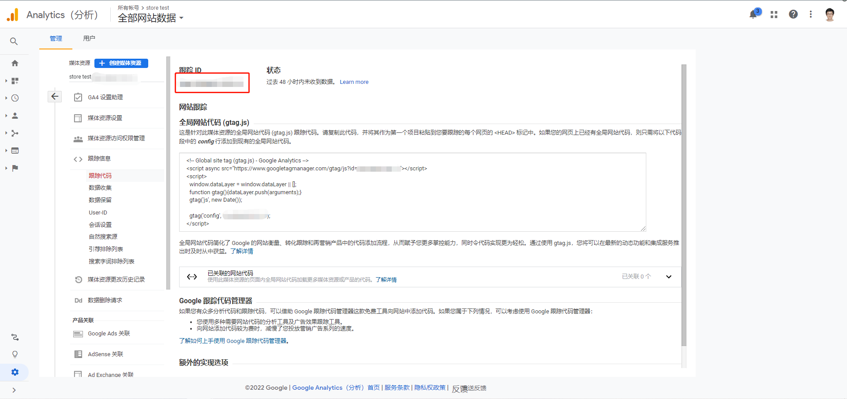Click the 媒体资源更改历史记录 history icon
Viewport: 847px width, 399px height.
click(78, 279)
